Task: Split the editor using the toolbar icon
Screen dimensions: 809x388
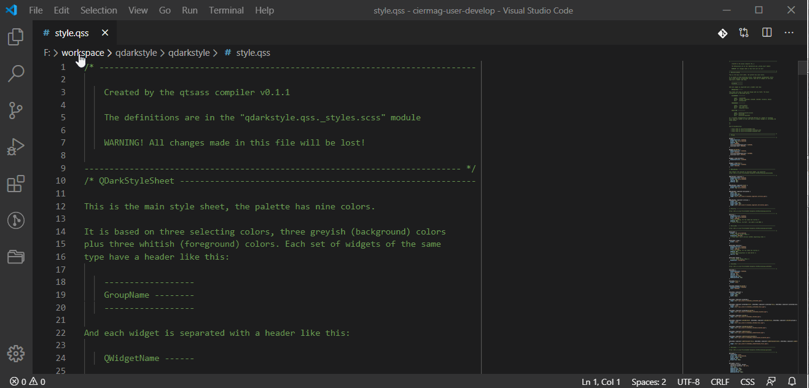Action: (767, 32)
